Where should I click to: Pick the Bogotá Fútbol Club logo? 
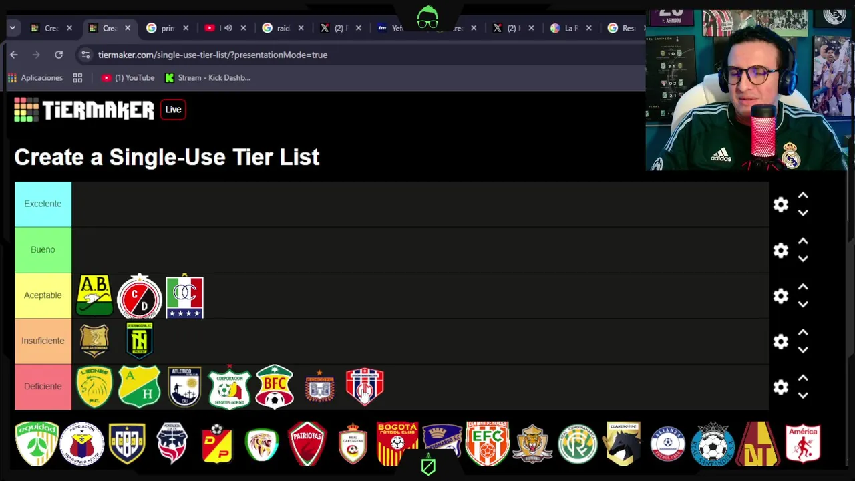397,443
